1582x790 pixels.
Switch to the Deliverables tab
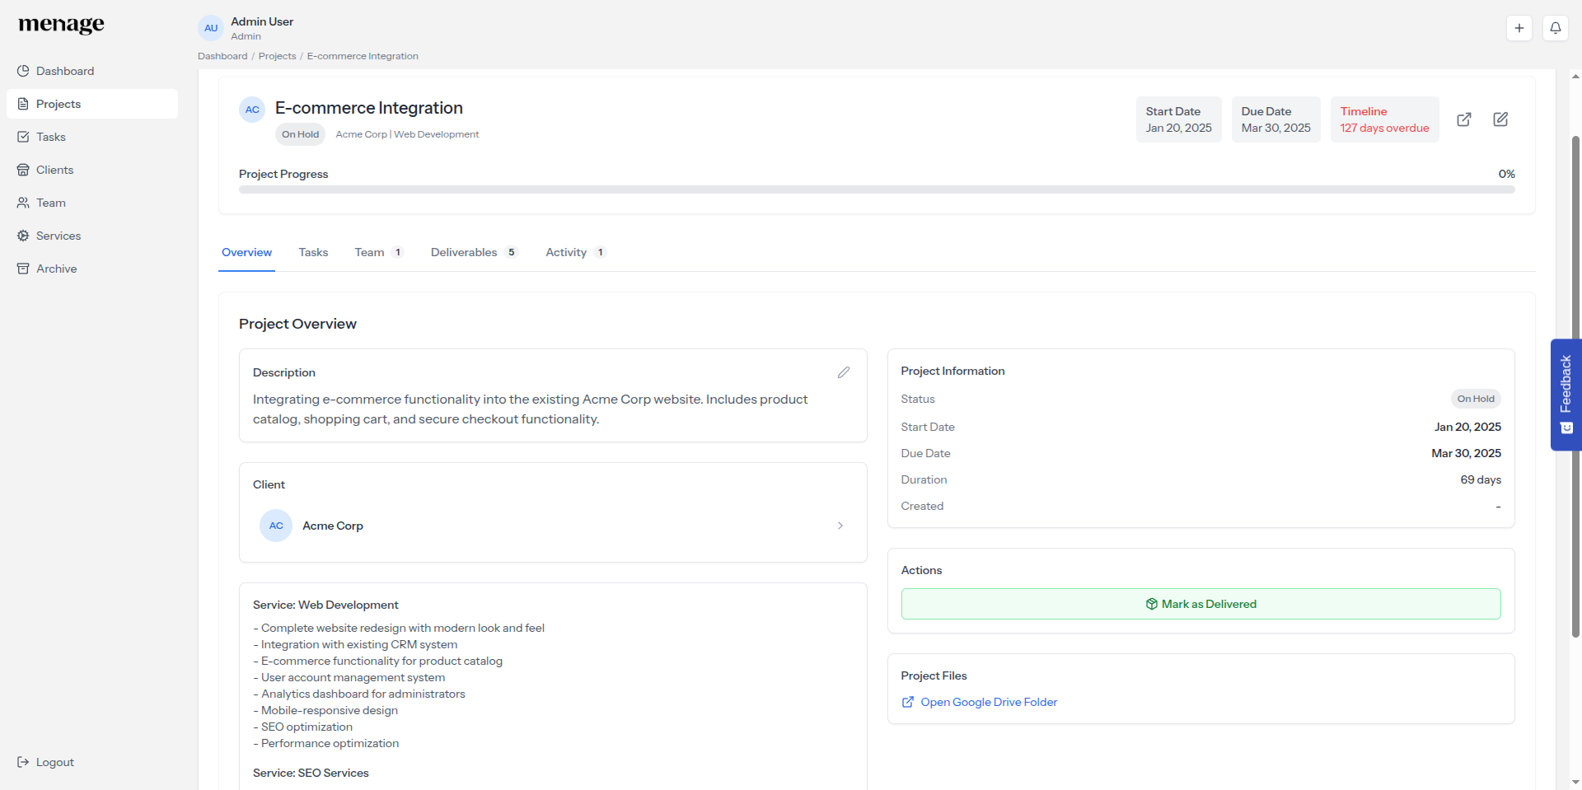(464, 252)
